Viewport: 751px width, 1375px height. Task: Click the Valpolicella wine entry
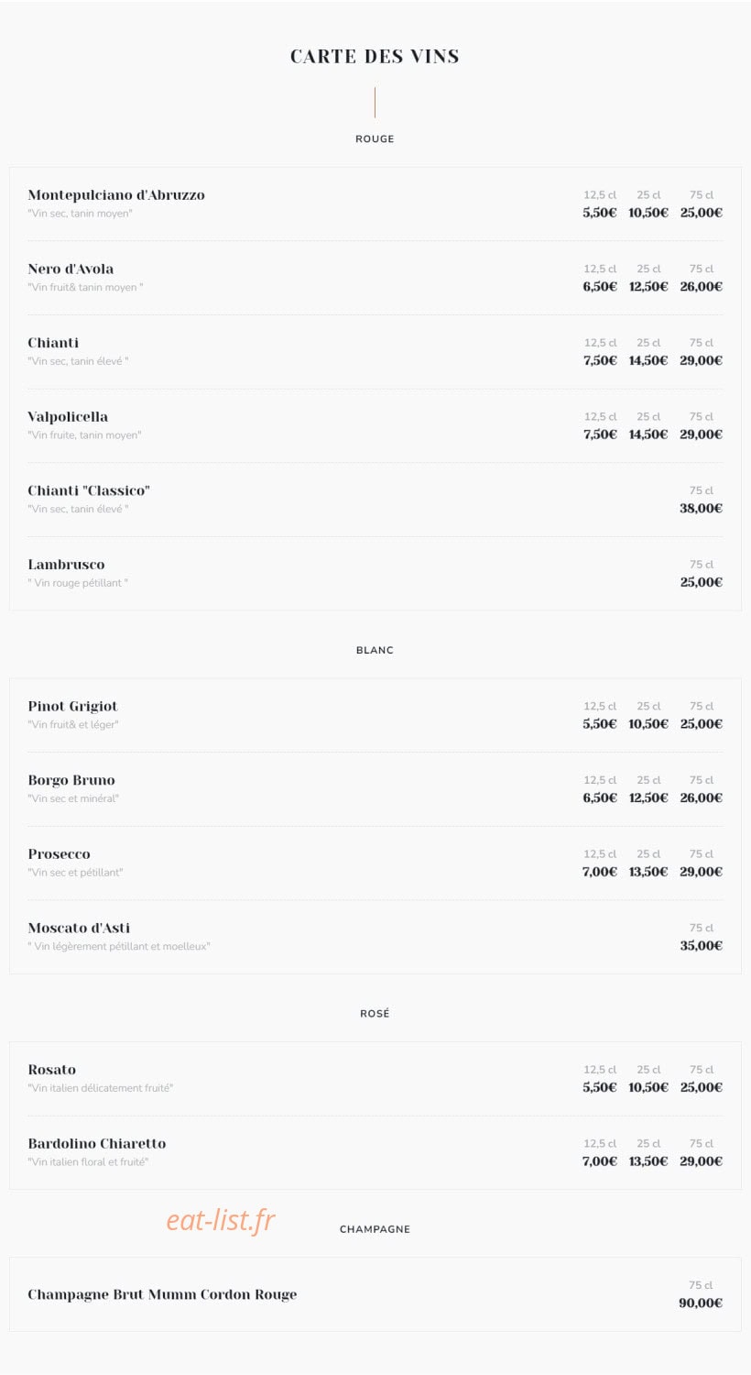click(375, 425)
